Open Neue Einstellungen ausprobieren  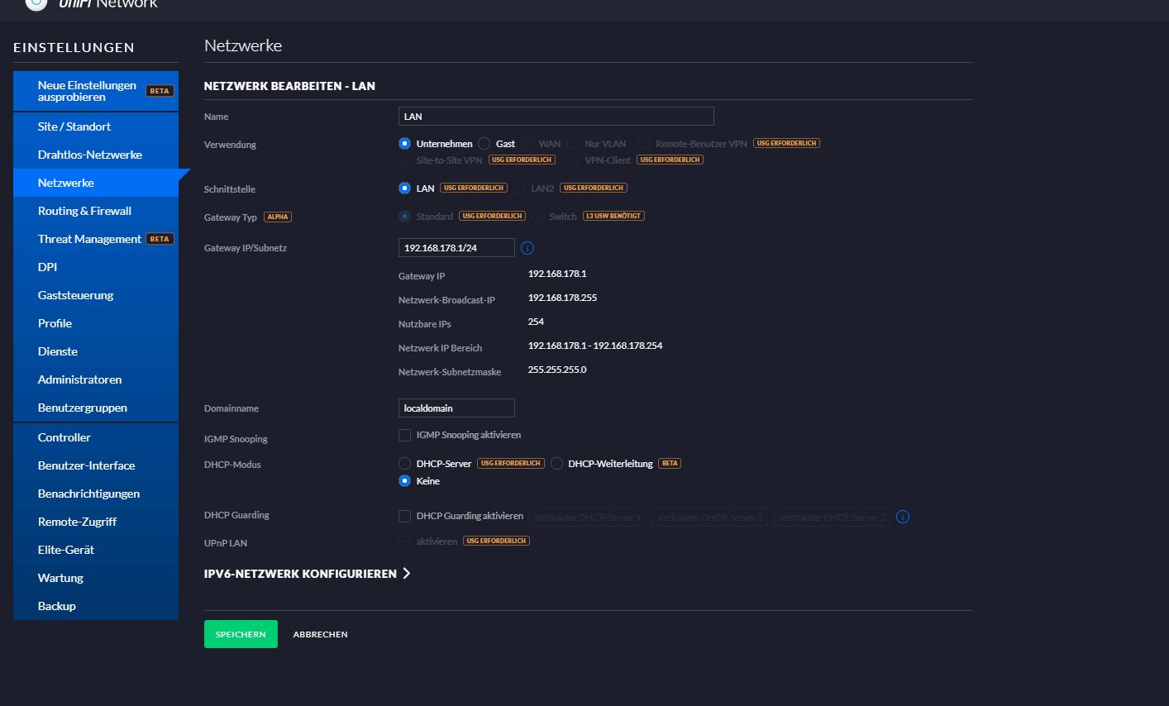tap(87, 91)
